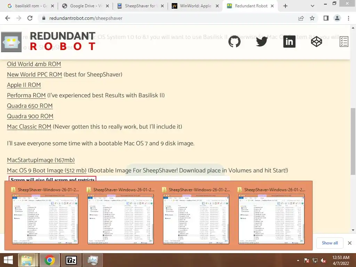Screen dimensions: 356x267
Task: Open the tab search dropdown
Action: pos(313,6)
